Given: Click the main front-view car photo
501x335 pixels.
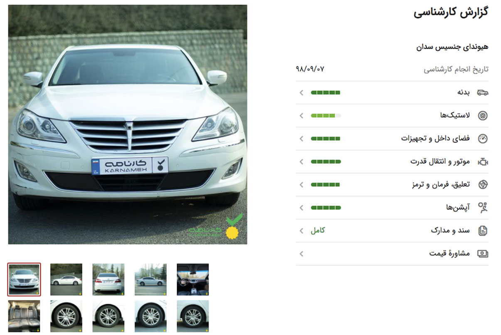Looking at the screenshot, I should click(128, 124).
